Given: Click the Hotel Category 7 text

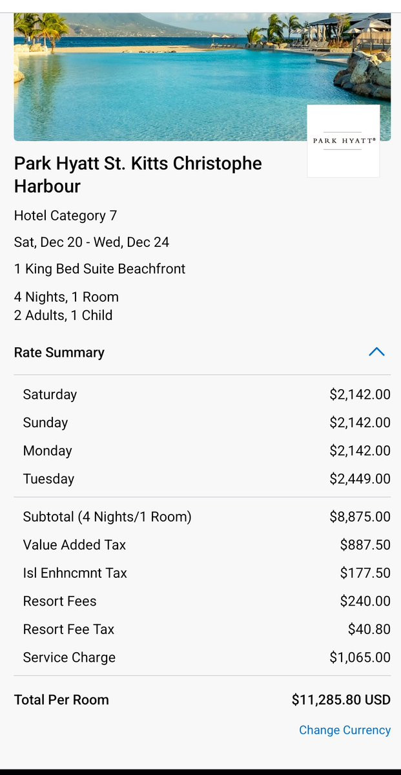Looking at the screenshot, I should [65, 215].
